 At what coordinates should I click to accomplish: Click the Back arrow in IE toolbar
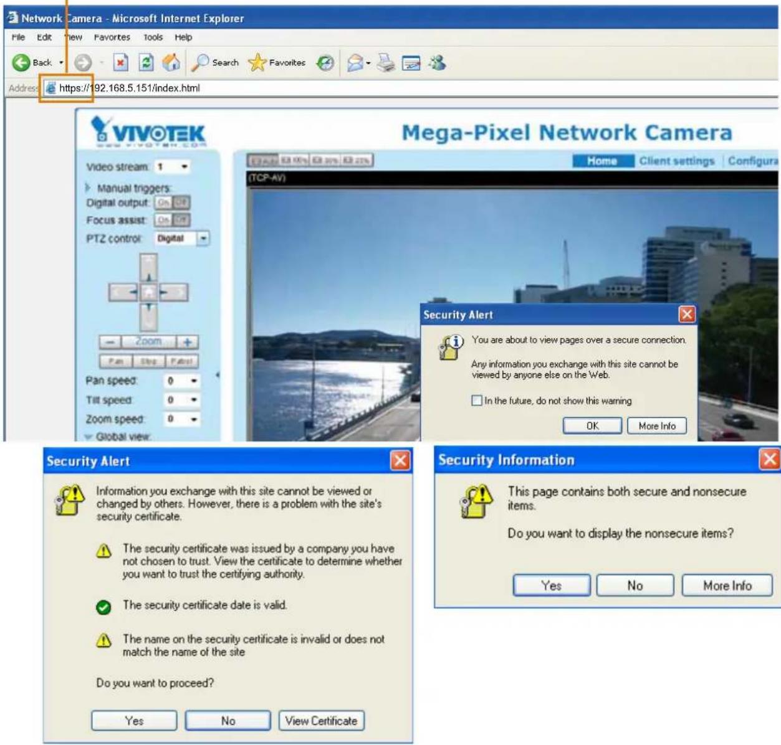click(21, 62)
